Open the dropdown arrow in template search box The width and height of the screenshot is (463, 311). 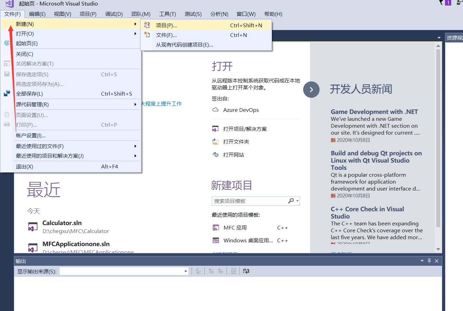click(x=297, y=201)
